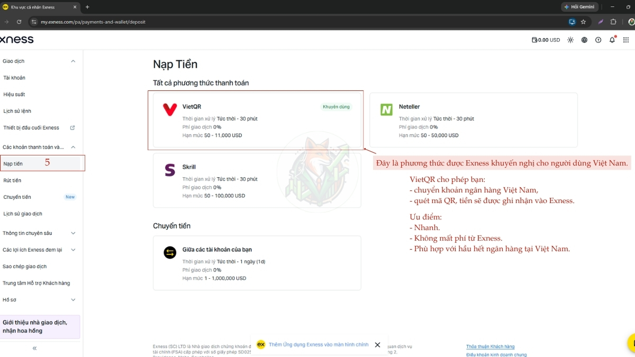Screen dimensions: 635x357
Task: Open the Skrill payment method card
Action: click(x=257, y=180)
